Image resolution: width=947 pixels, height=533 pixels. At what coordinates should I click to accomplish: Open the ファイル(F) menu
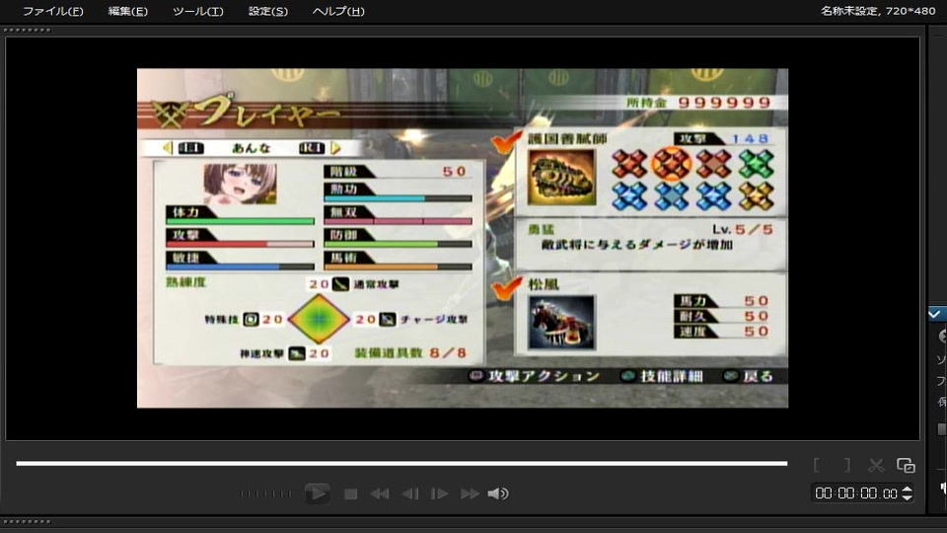point(52,11)
